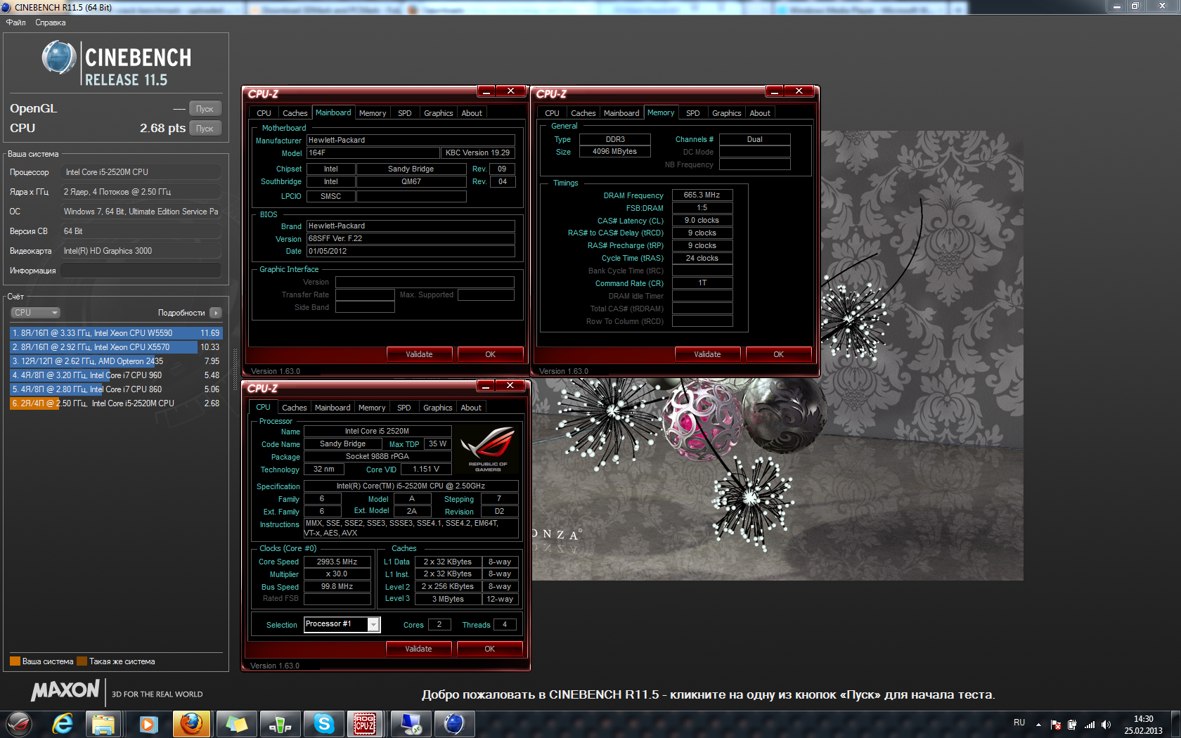Click the volume speaker tray icon
Screen dimensions: 1181x738
pyautogui.click(x=1106, y=724)
